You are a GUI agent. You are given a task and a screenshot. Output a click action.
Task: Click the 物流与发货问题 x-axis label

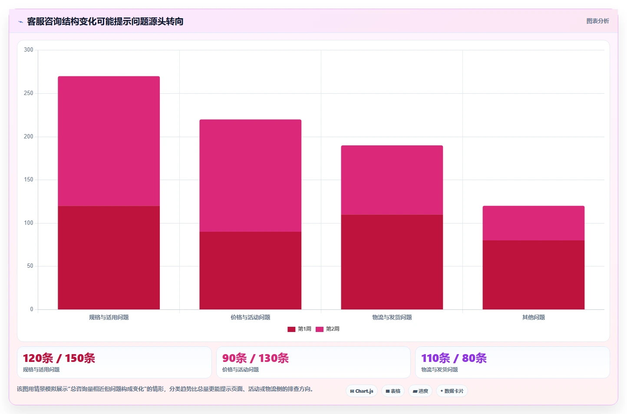coord(392,317)
